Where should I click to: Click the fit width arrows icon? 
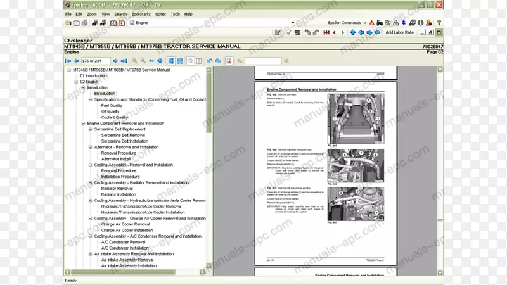[x=151, y=61]
